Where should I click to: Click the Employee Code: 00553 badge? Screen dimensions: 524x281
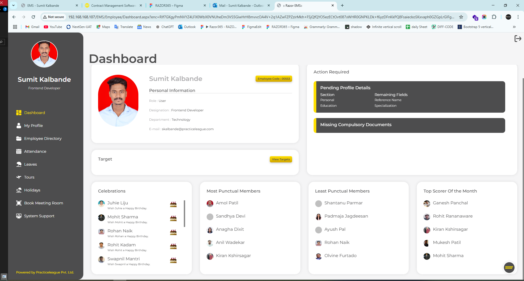pos(274,79)
